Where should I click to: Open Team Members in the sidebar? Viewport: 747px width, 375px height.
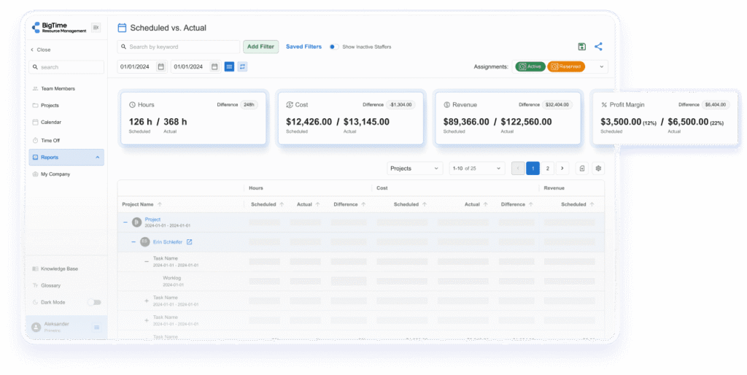click(x=58, y=88)
